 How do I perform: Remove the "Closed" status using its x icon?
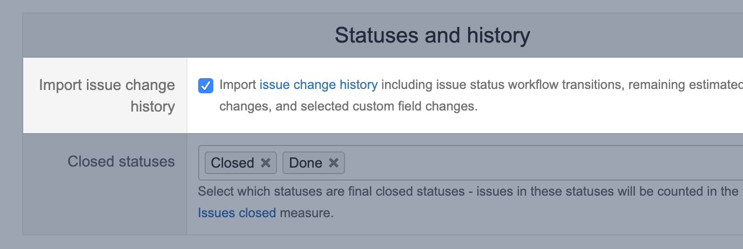266,163
